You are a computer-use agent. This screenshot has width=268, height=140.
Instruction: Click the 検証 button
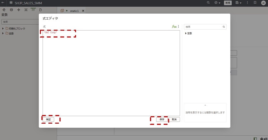point(48,119)
